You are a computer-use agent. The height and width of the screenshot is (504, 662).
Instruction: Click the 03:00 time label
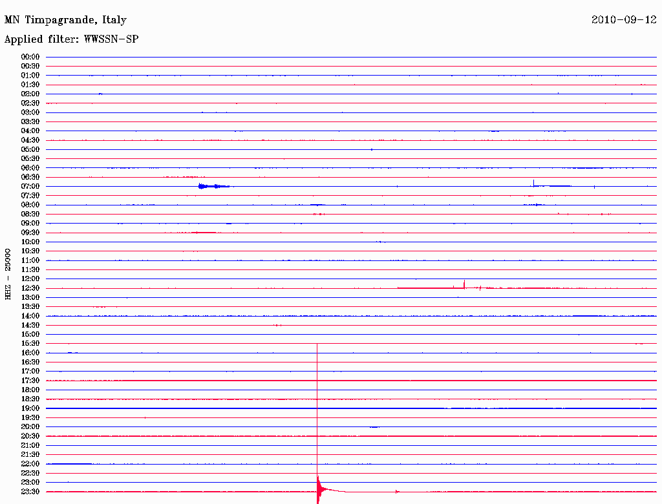click(x=30, y=112)
